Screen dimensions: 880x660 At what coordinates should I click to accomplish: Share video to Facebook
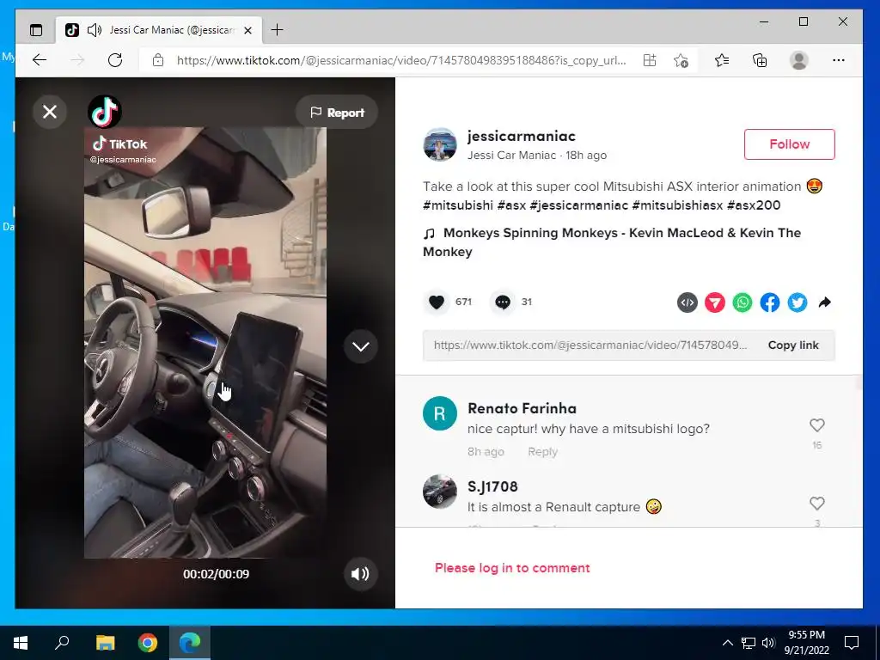coord(770,302)
